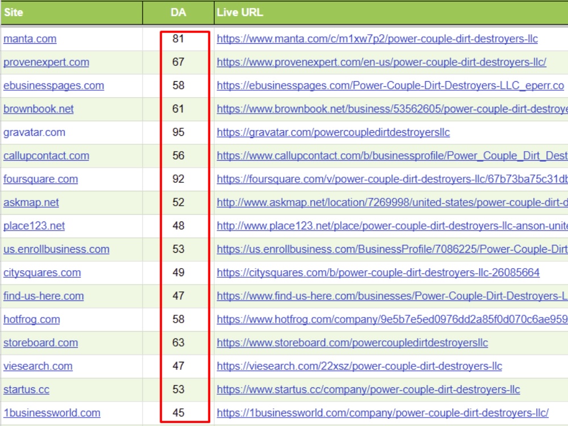Open the 1businessworld.com site link
The height and width of the screenshot is (426, 568).
pyautogui.click(x=52, y=413)
